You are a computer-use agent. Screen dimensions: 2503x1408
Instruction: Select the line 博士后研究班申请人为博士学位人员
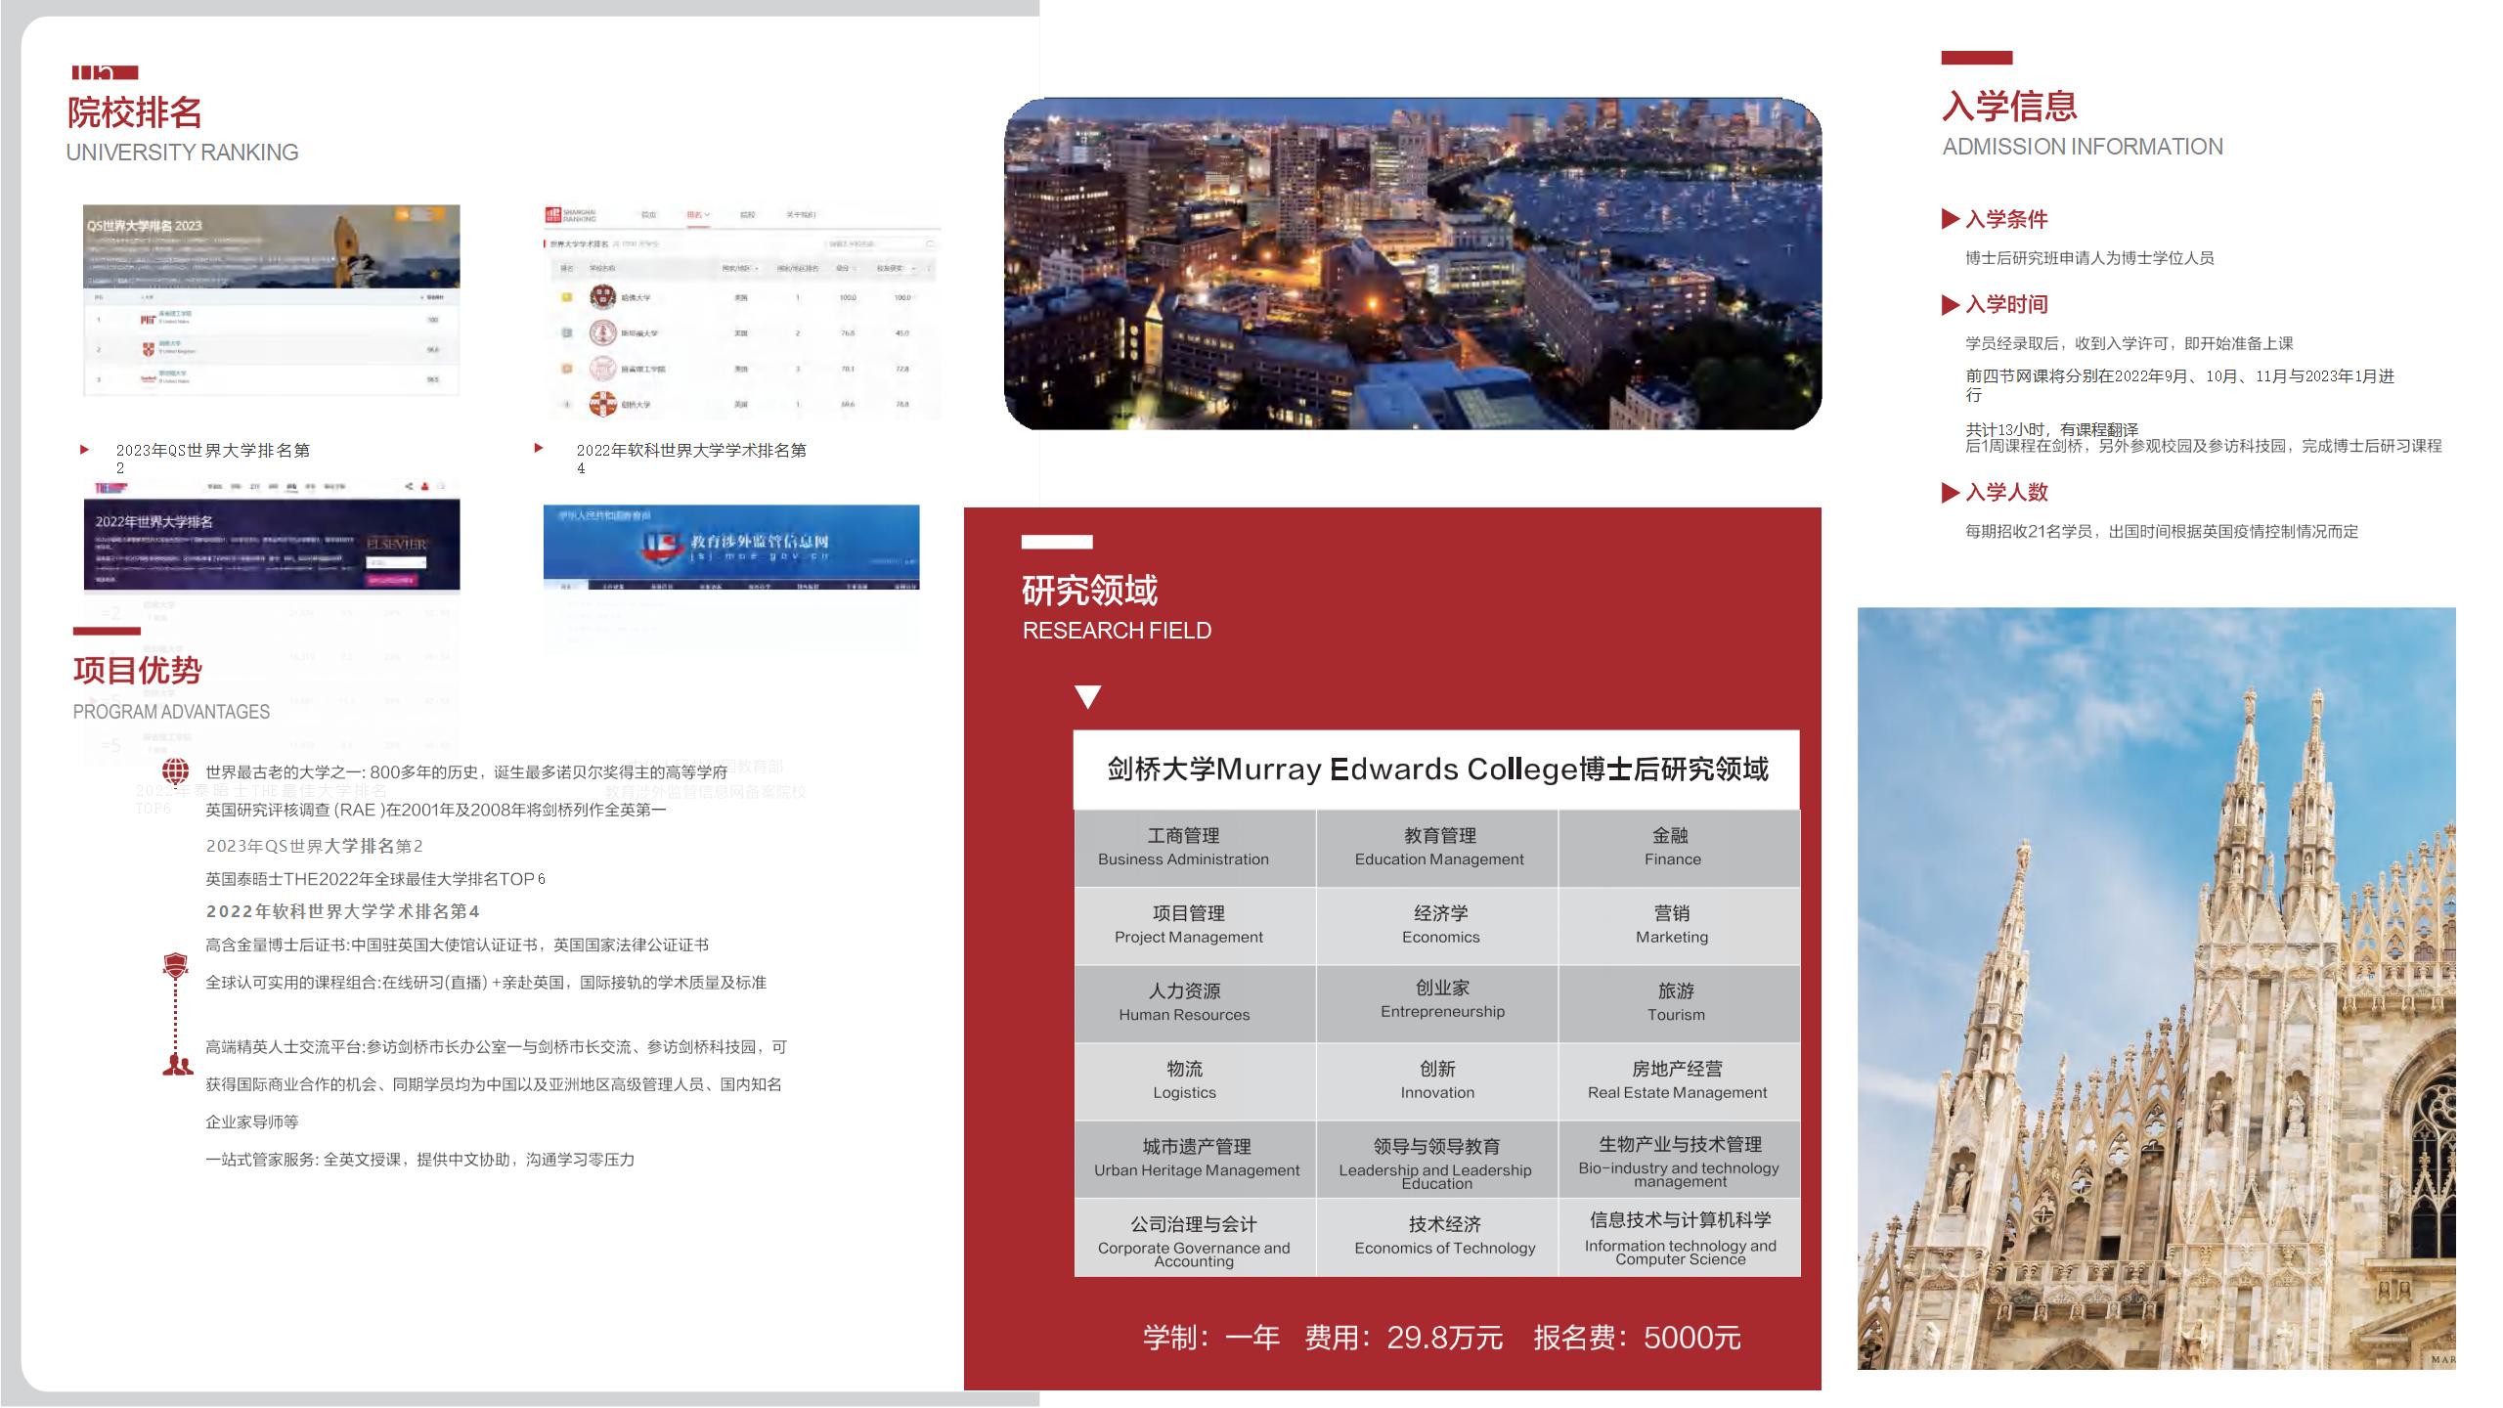[2089, 258]
